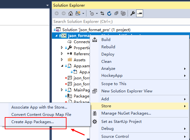Choose Create App Packages...

[x=45, y=122]
